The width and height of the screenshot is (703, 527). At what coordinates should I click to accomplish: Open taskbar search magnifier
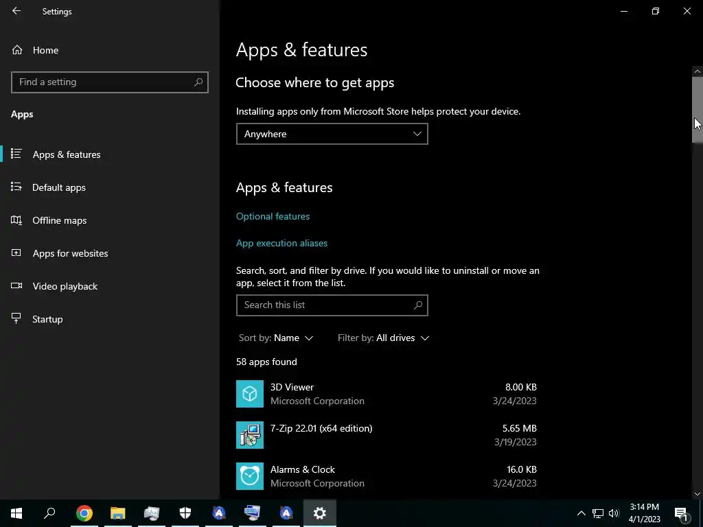click(49, 513)
